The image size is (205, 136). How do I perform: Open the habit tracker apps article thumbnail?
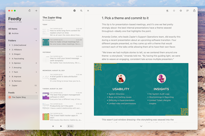pyautogui.click(x=46, y=117)
